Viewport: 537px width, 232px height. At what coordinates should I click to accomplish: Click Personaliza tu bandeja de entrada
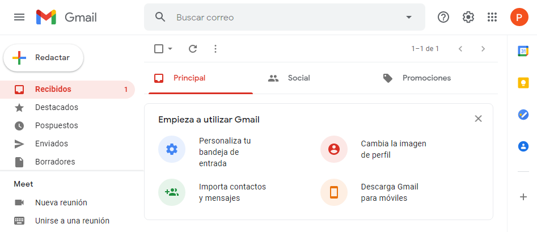[x=225, y=152]
